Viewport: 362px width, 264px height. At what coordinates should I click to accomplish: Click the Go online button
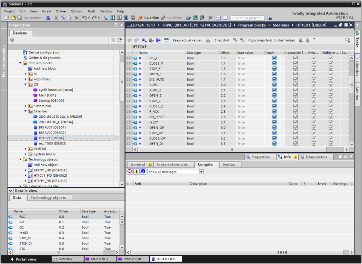(149, 18)
